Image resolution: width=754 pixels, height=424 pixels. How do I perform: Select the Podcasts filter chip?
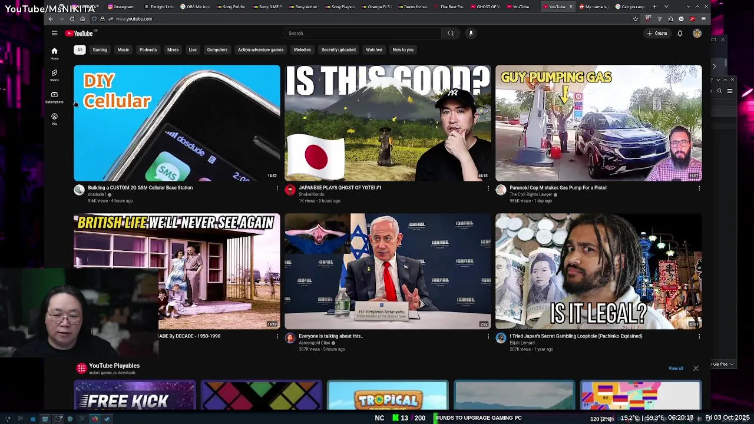[148, 50]
